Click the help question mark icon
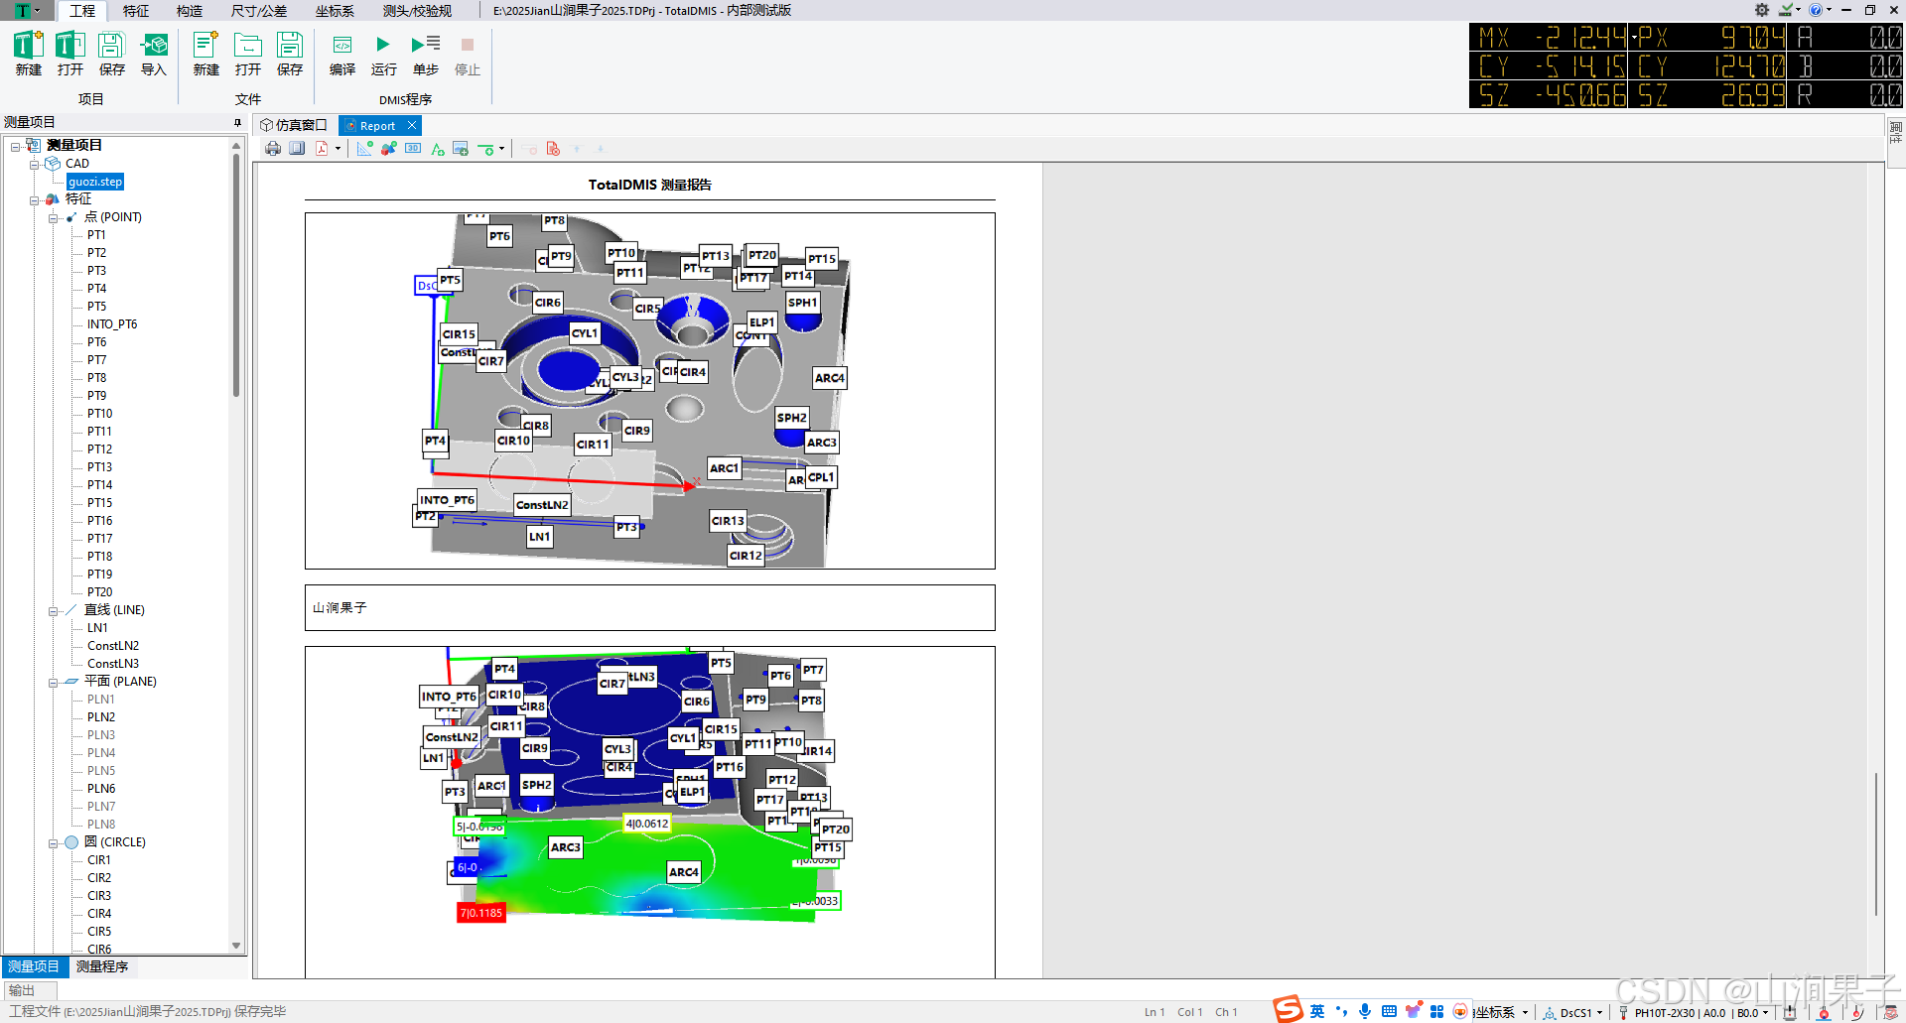 tap(1815, 10)
